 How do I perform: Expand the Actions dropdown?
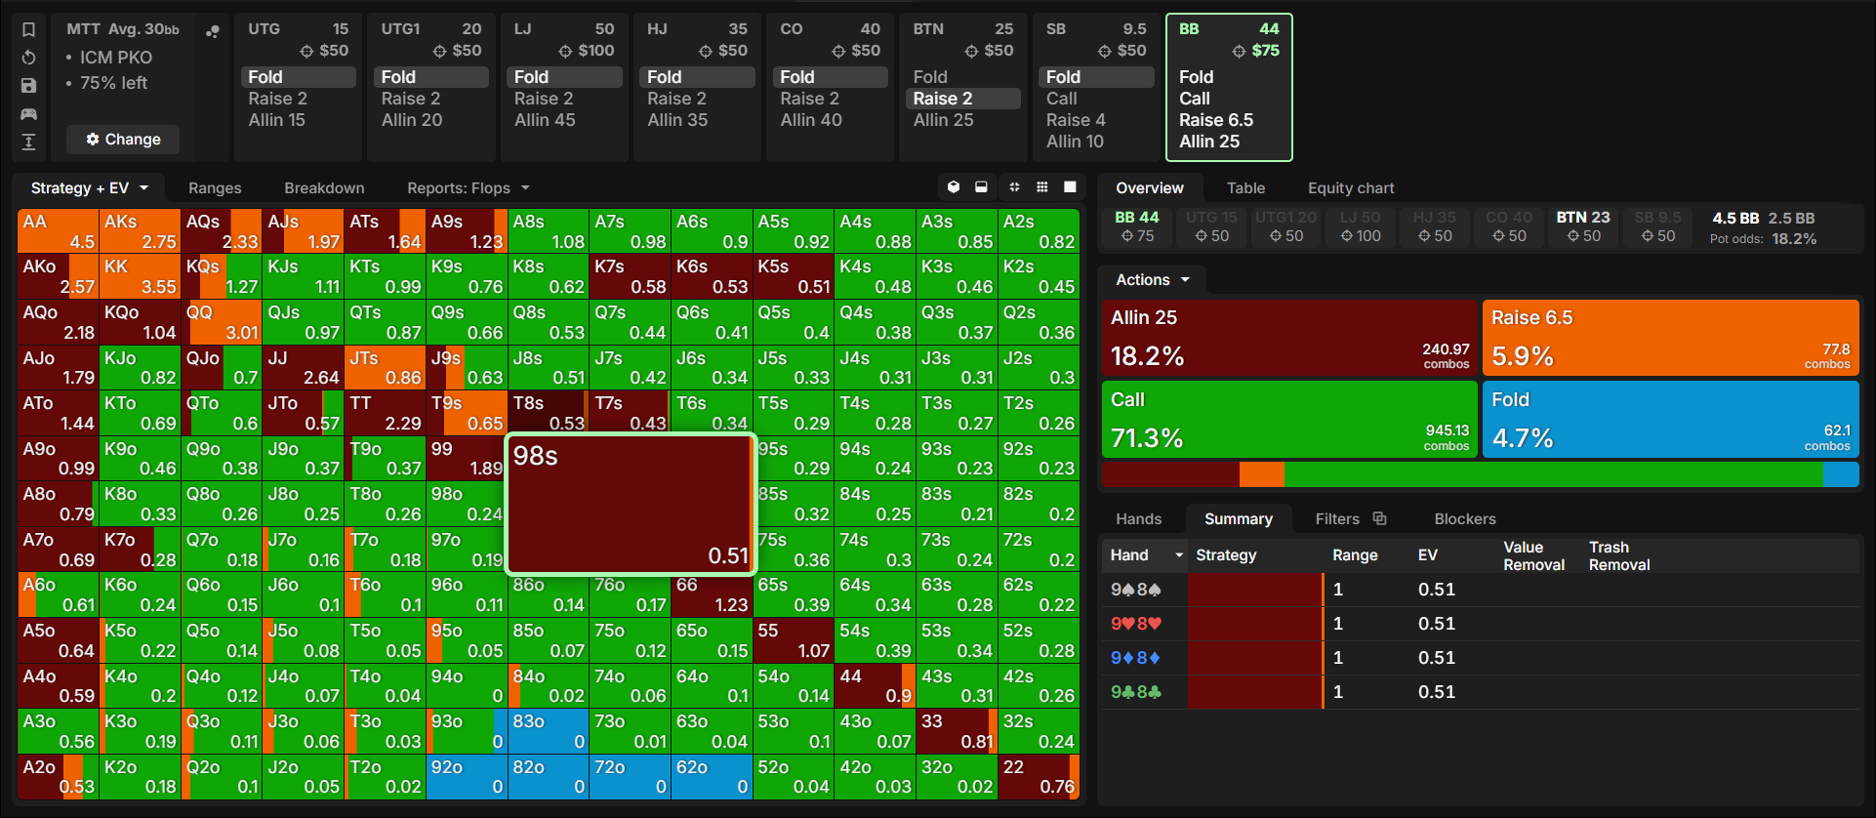pos(1153,280)
